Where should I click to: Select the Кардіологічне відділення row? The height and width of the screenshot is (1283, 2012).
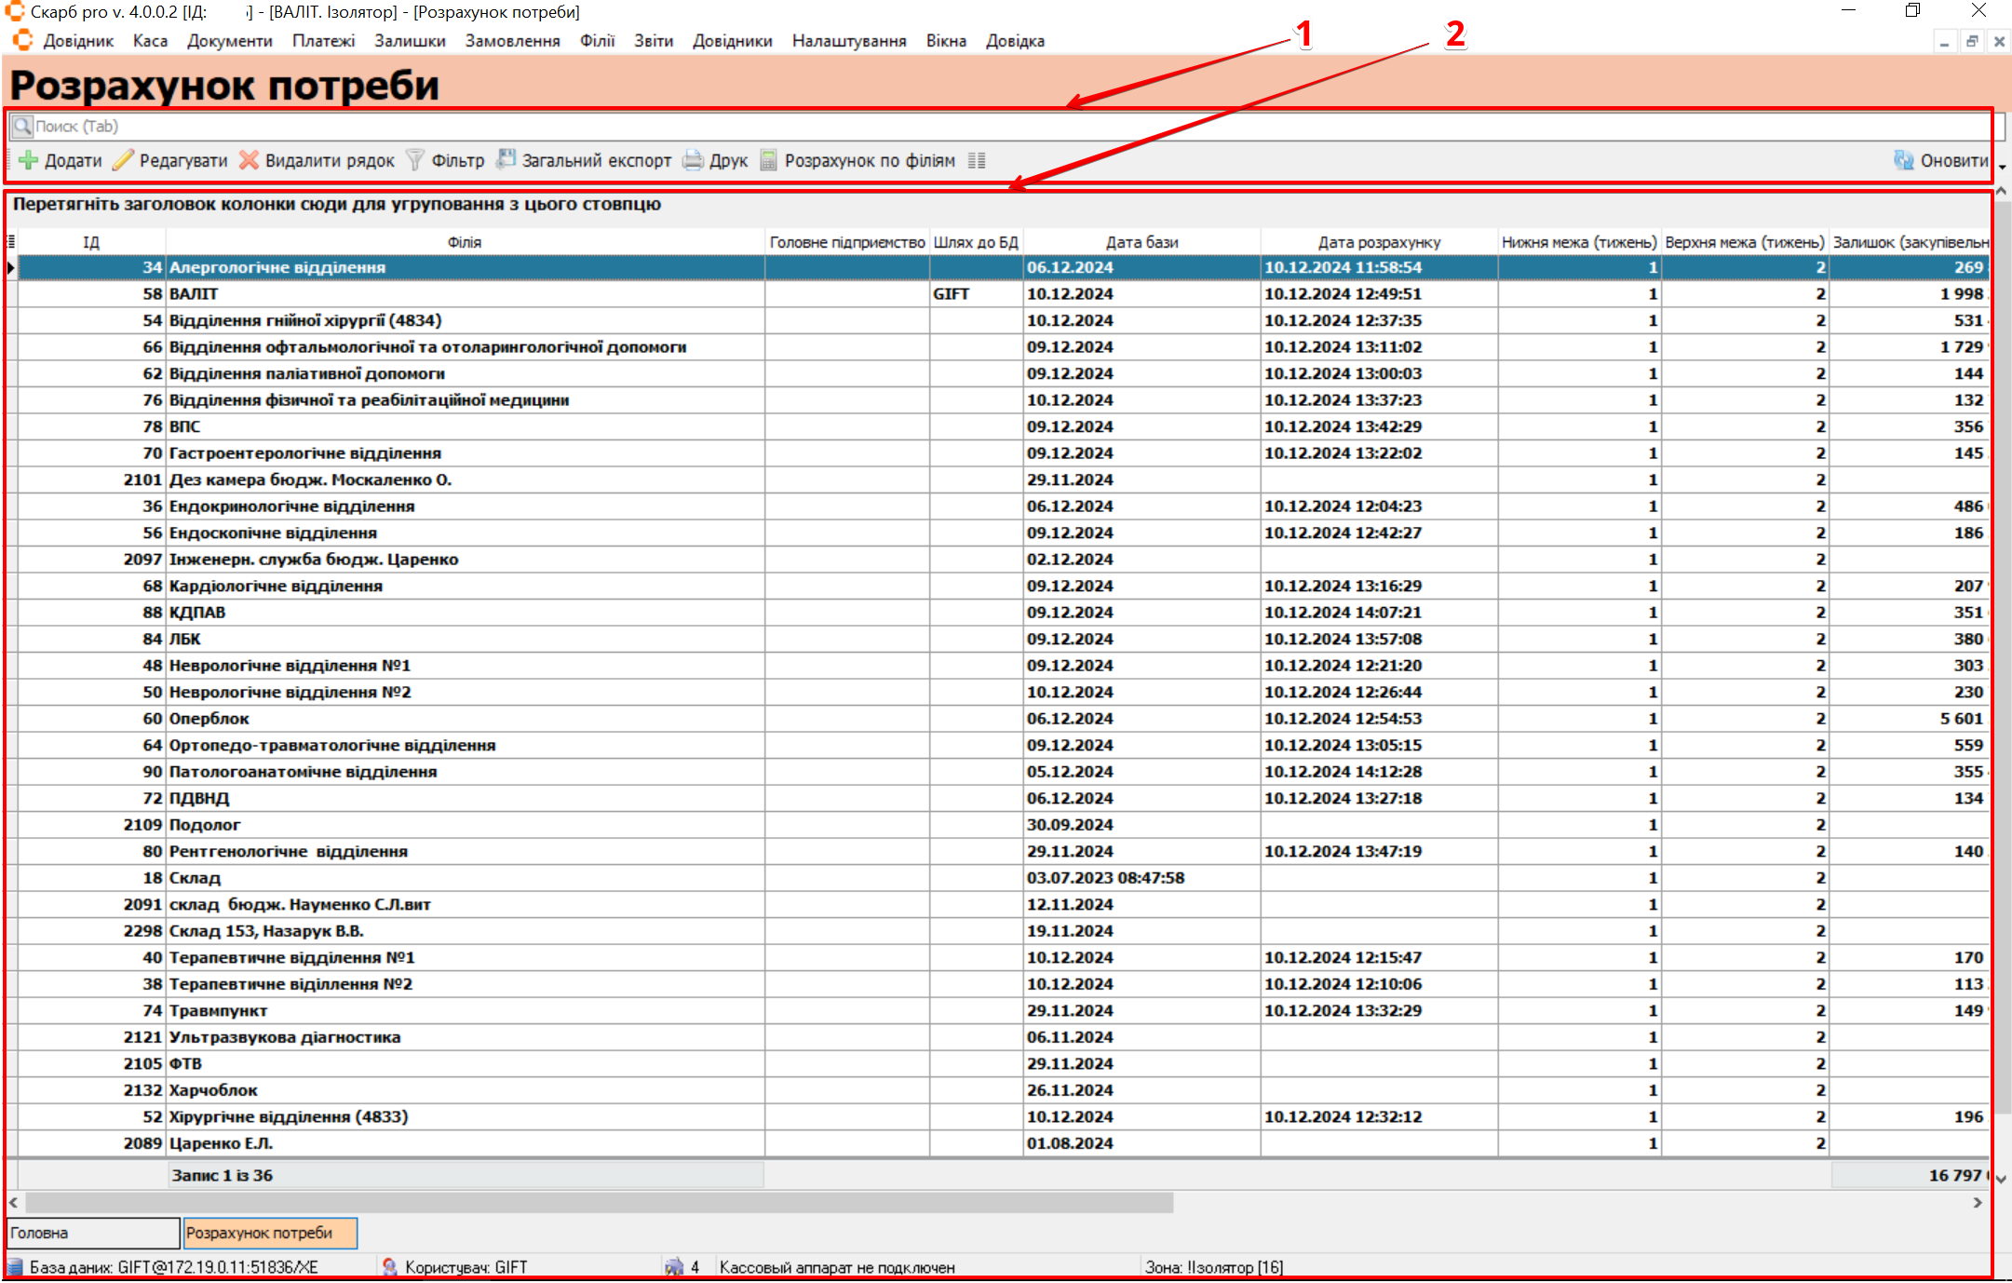[x=276, y=586]
